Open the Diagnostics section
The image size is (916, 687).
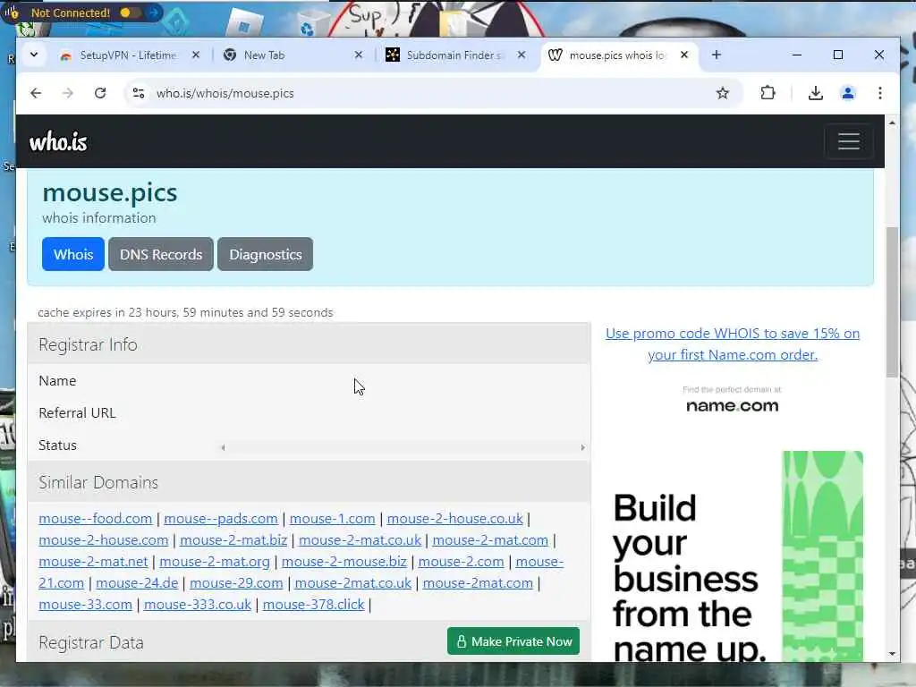pyautogui.click(x=265, y=254)
